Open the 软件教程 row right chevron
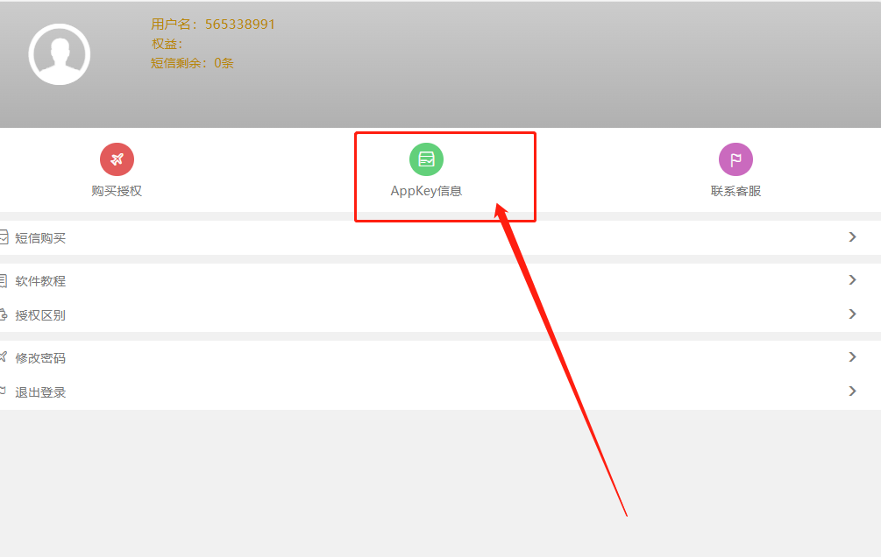The height and width of the screenshot is (557, 881). point(852,280)
